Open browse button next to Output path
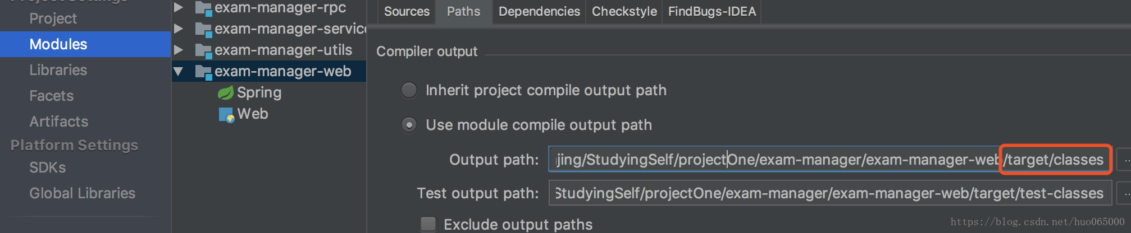 (x=1124, y=160)
